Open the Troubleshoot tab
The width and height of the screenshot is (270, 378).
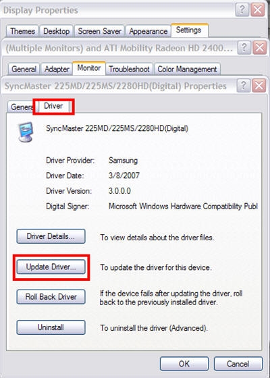[x=129, y=69]
